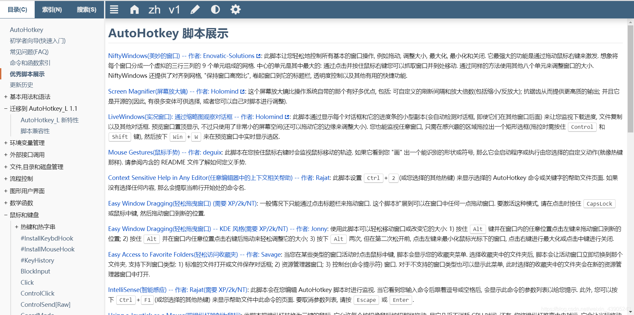This screenshot has height=315, width=634.
Task: Click the AutoHotkey 脚本展示 heading
Action: [x=168, y=33]
